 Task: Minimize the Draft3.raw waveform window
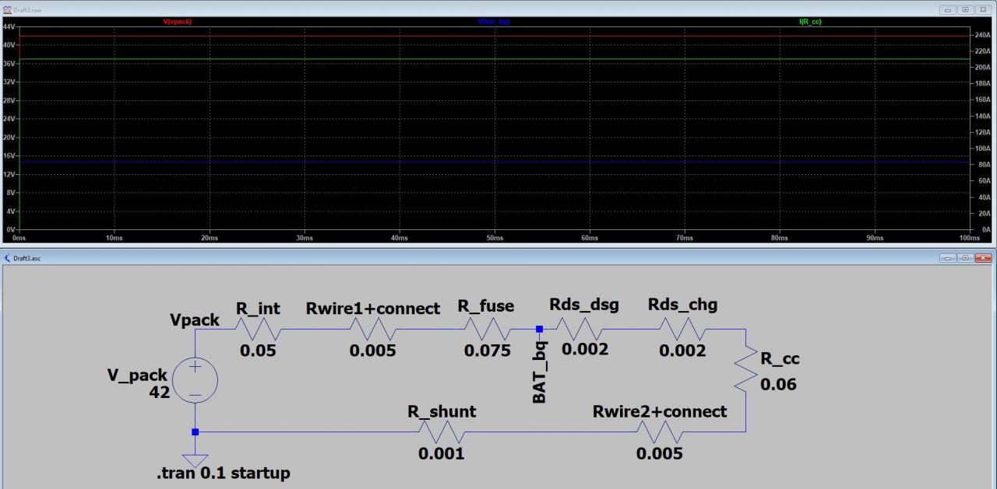947,9
